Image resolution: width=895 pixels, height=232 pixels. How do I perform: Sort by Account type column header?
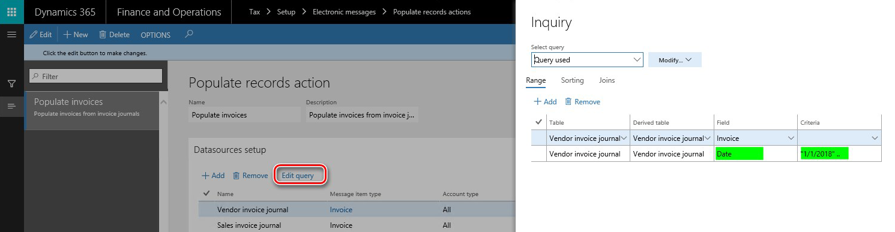461,194
